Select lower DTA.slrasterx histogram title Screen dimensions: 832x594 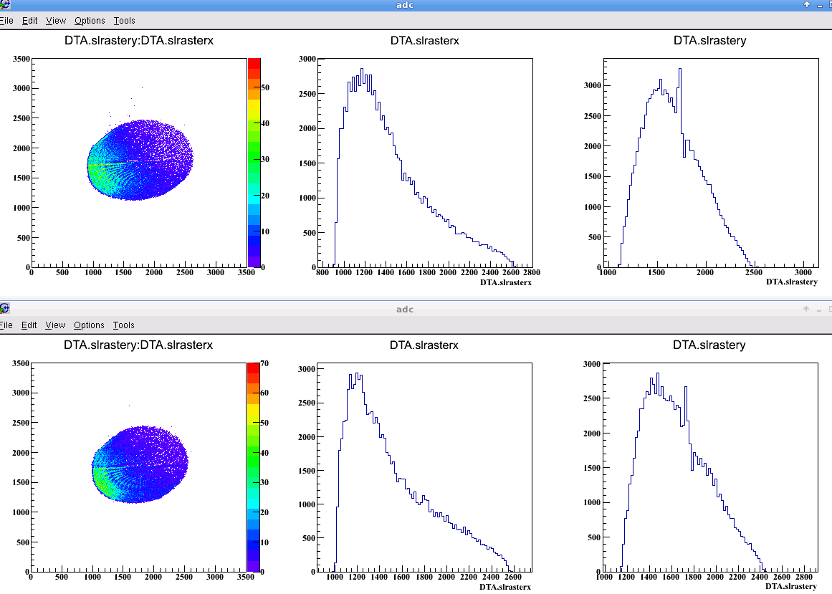424,345
